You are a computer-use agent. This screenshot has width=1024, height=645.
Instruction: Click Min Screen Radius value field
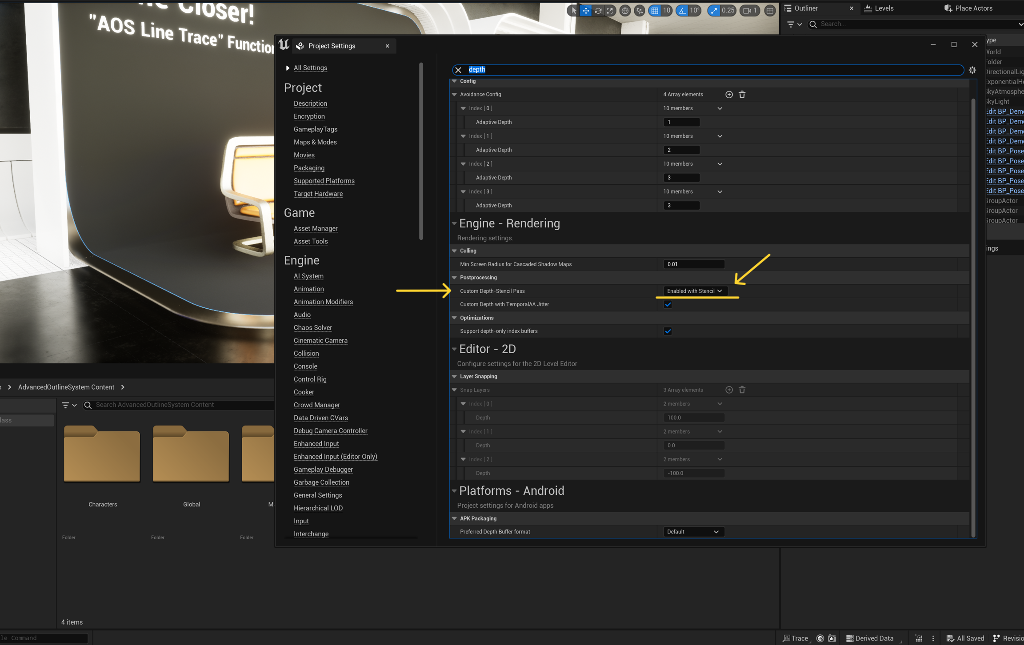pyautogui.click(x=693, y=264)
